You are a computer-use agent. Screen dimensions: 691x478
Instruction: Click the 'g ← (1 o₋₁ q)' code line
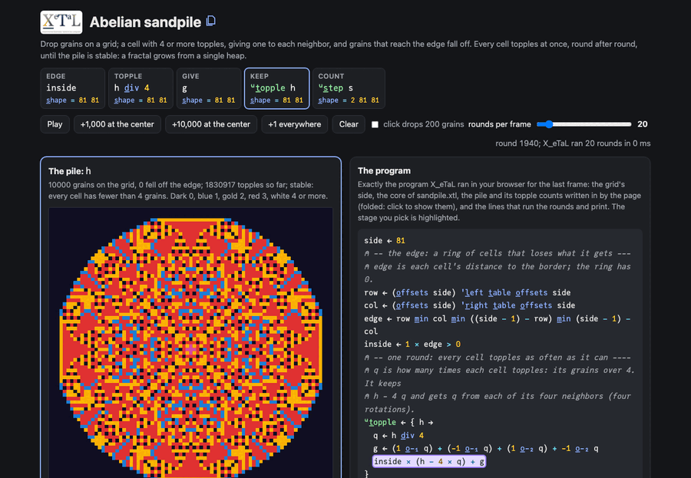[x=486, y=449]
